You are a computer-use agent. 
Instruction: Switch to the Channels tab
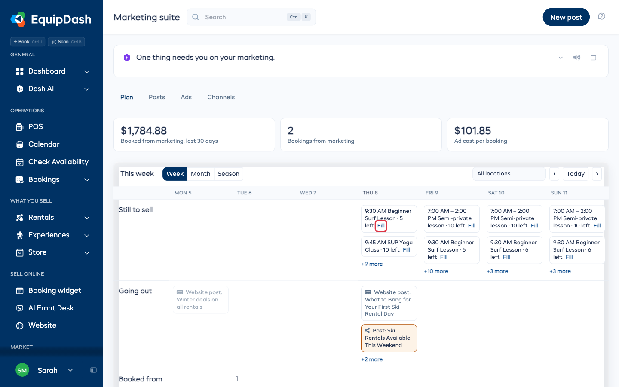coord(221,97)
